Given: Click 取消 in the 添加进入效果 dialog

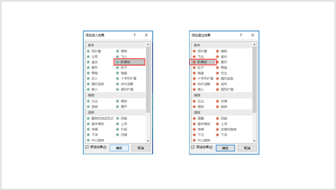Looking at the screenshot, I should pos(141,148).
